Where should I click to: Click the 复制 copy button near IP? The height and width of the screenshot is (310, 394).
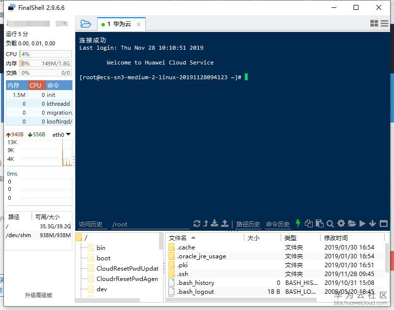62,24
